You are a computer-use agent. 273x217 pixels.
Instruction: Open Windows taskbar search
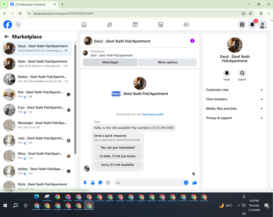pos(15,206)
